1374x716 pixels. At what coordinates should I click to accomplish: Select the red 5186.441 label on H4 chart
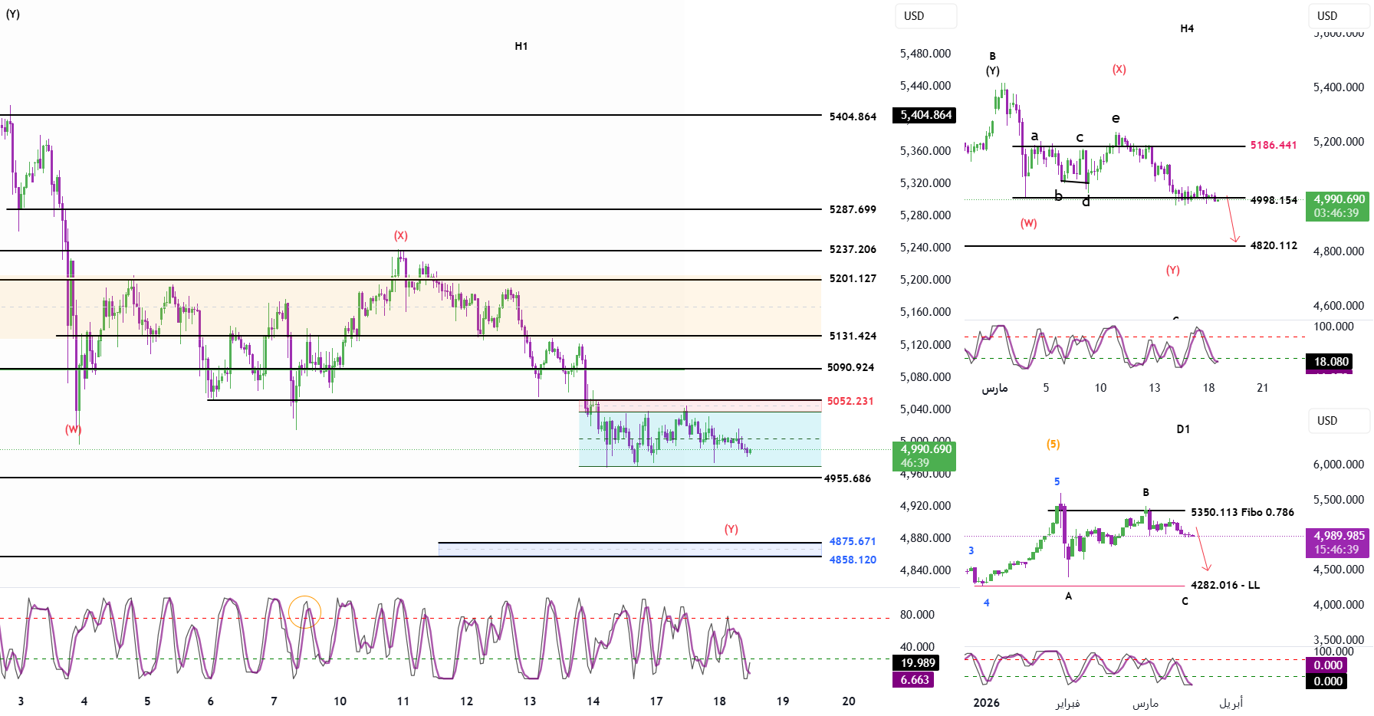click(x=1273, y=145)
